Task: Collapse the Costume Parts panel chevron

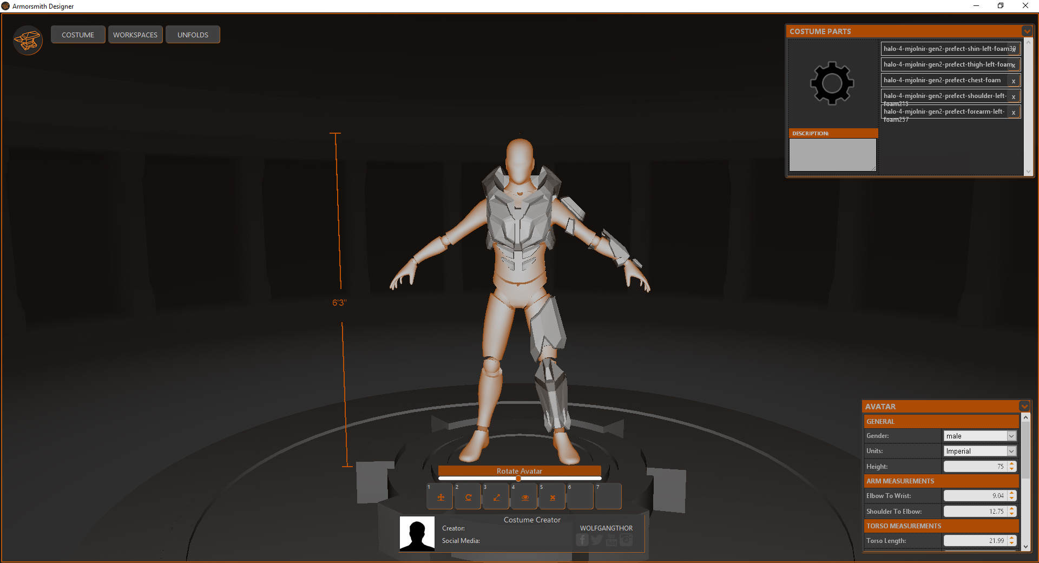Action: click(1027, 31)
